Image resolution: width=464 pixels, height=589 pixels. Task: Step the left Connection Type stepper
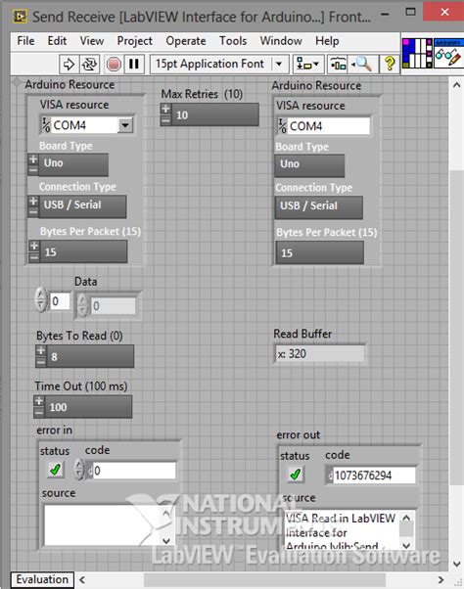pos(33,205)
